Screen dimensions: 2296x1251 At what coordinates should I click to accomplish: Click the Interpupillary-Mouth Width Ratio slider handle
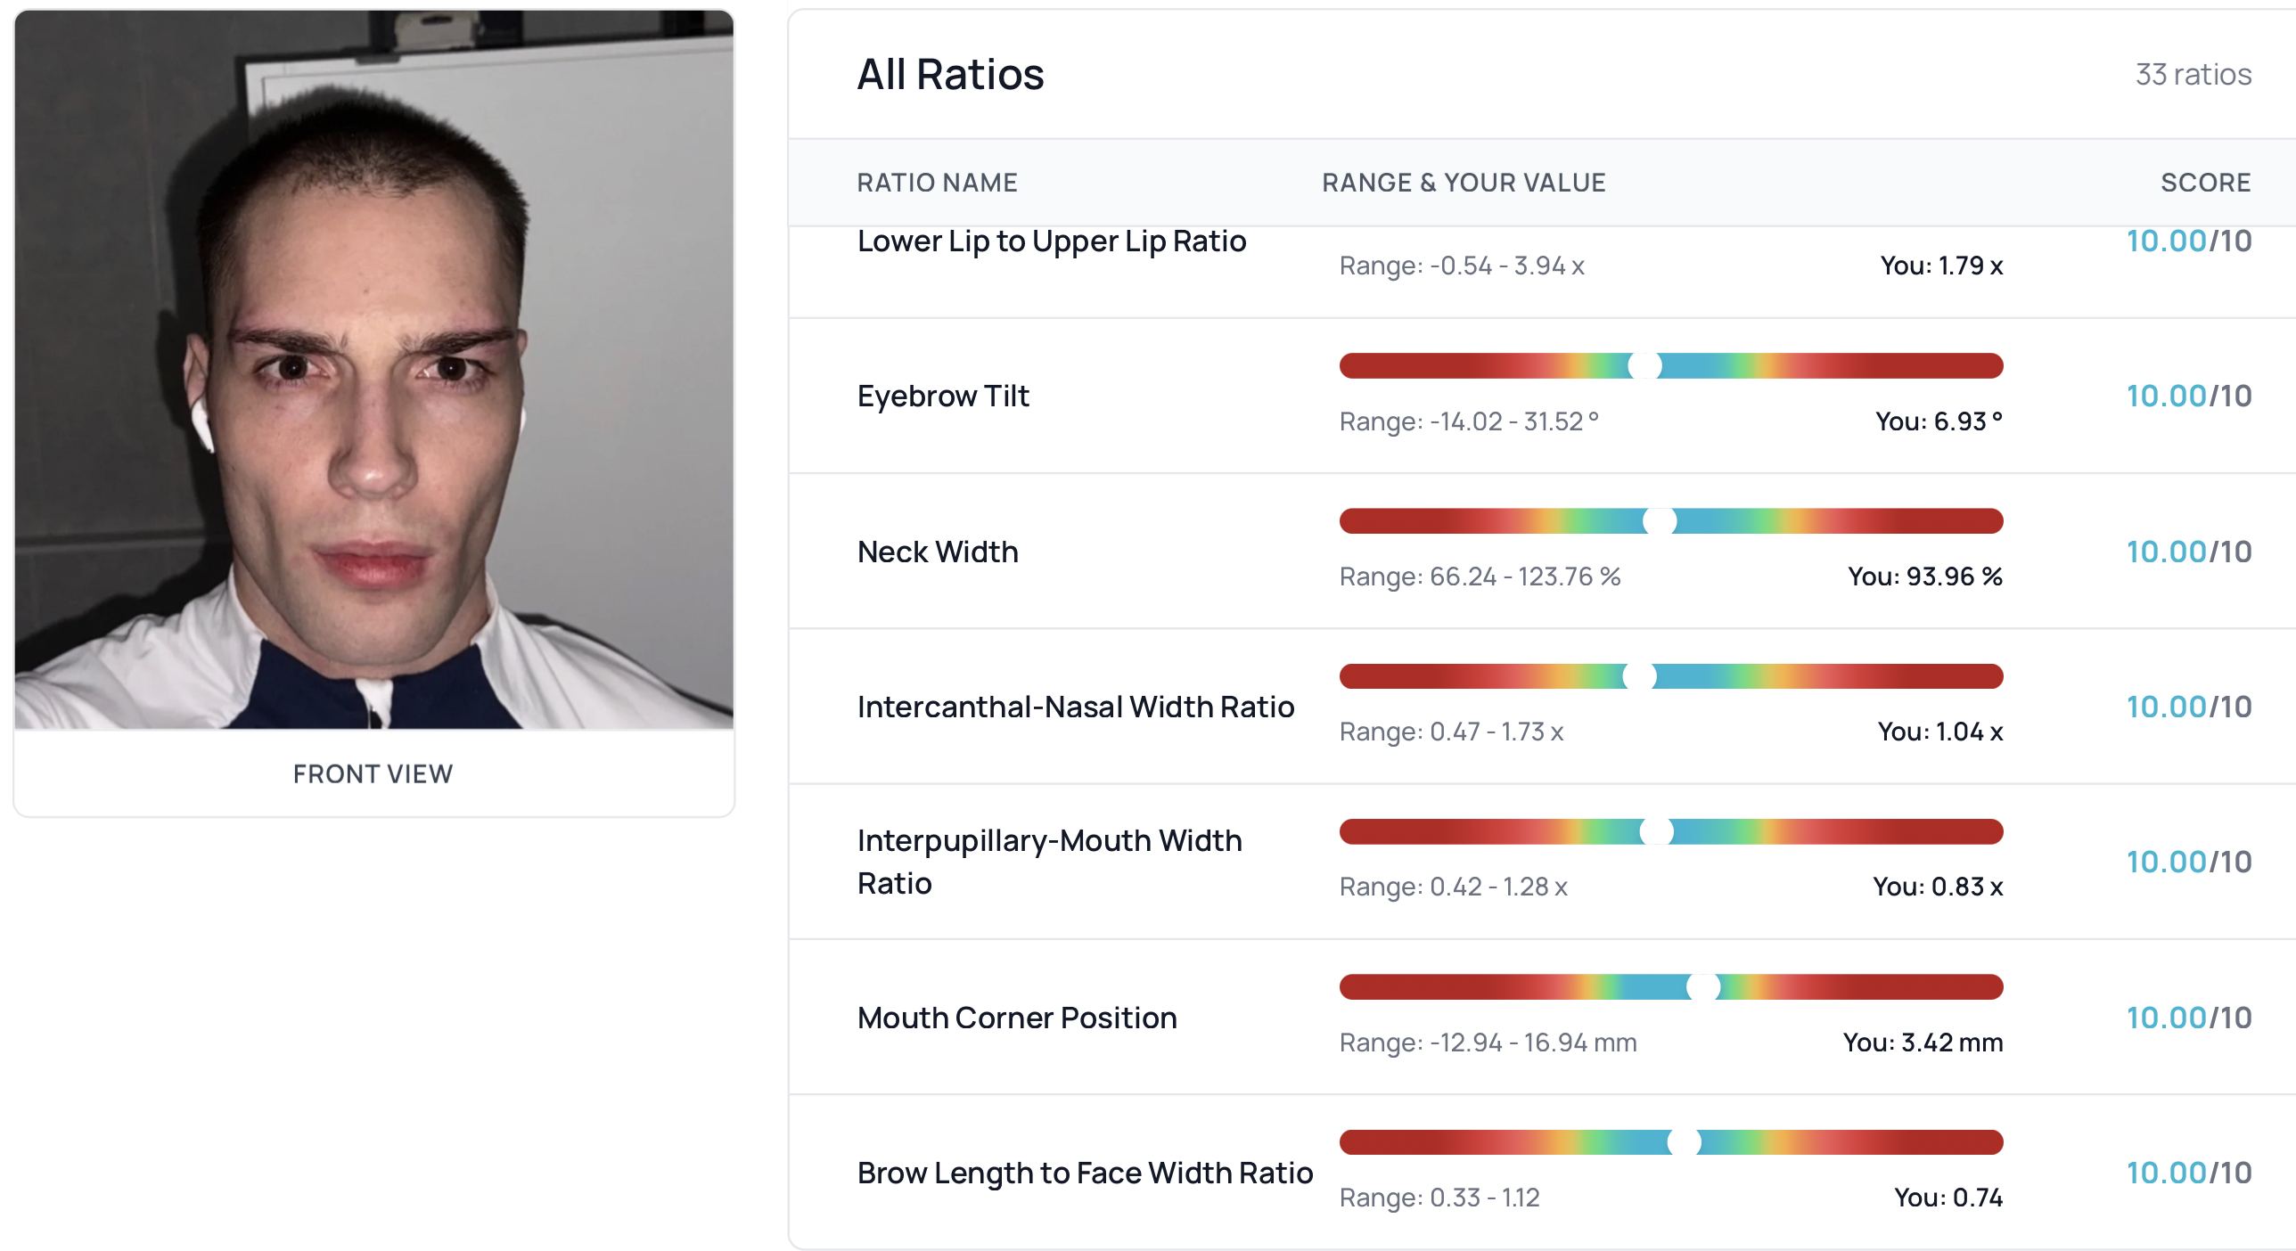(1656, 831)
